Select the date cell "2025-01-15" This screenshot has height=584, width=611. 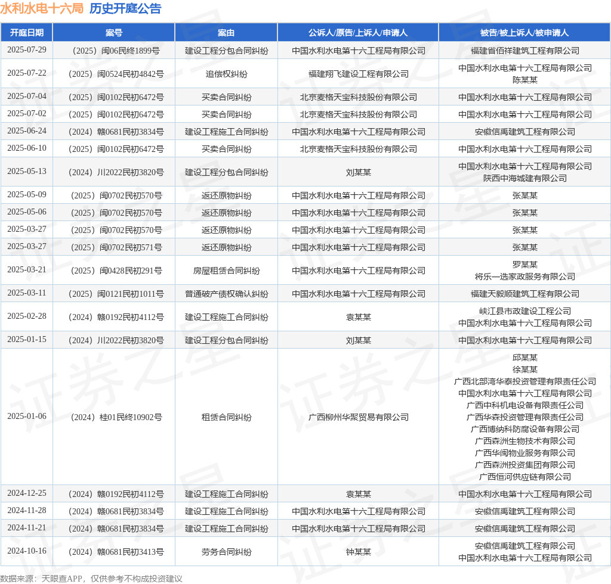tap(26, 340)
